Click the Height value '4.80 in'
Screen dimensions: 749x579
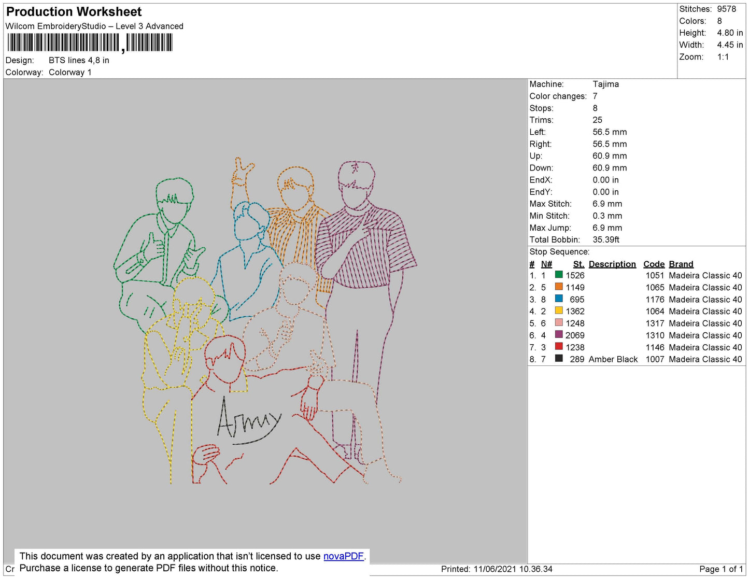(730, 33)
